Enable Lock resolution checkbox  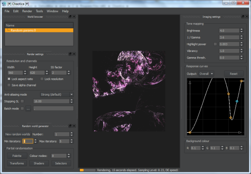pos(42,79)
